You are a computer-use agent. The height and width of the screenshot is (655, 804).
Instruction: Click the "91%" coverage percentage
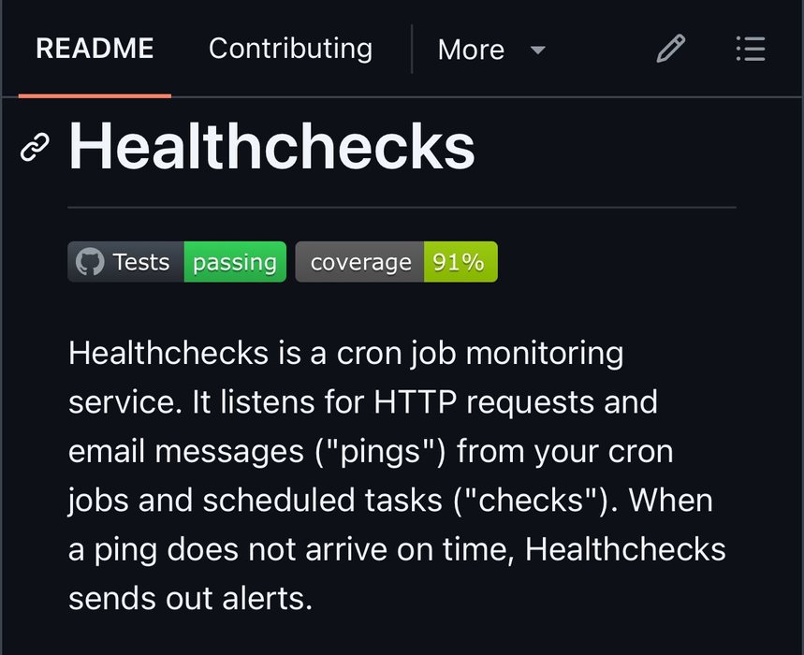coord(459,262)
